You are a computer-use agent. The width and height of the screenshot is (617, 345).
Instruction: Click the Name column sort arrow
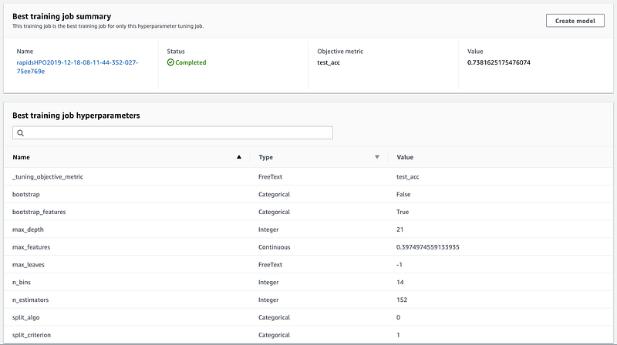(x=238, y=156)
